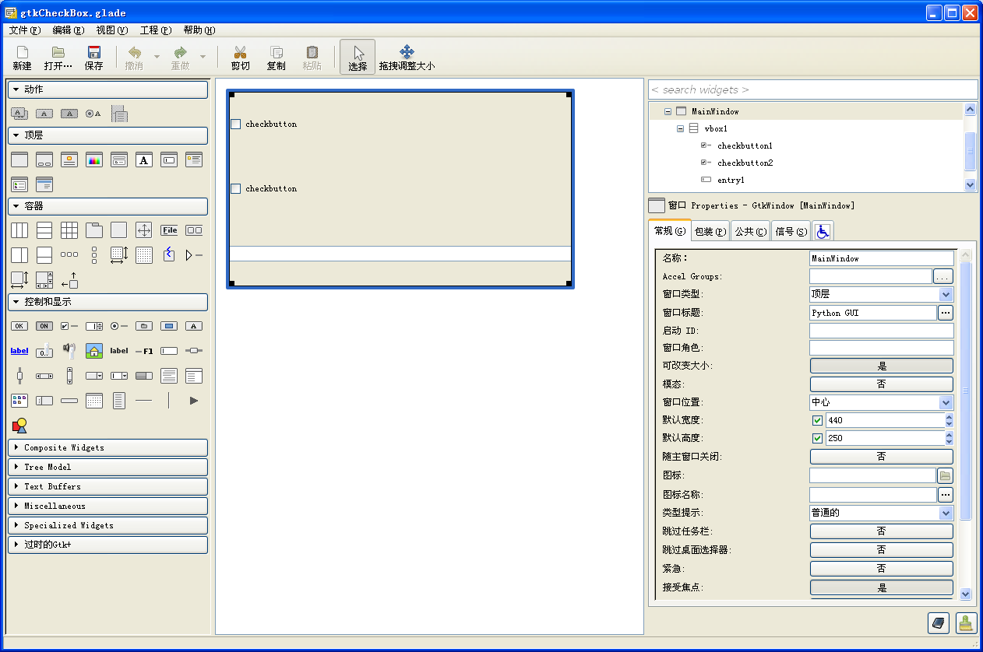Select the Button (OK) widget in palette

[19, 326]
